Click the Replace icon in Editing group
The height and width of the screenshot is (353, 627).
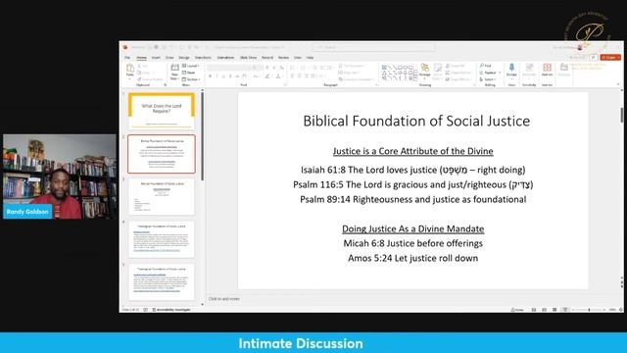[481, 73]
